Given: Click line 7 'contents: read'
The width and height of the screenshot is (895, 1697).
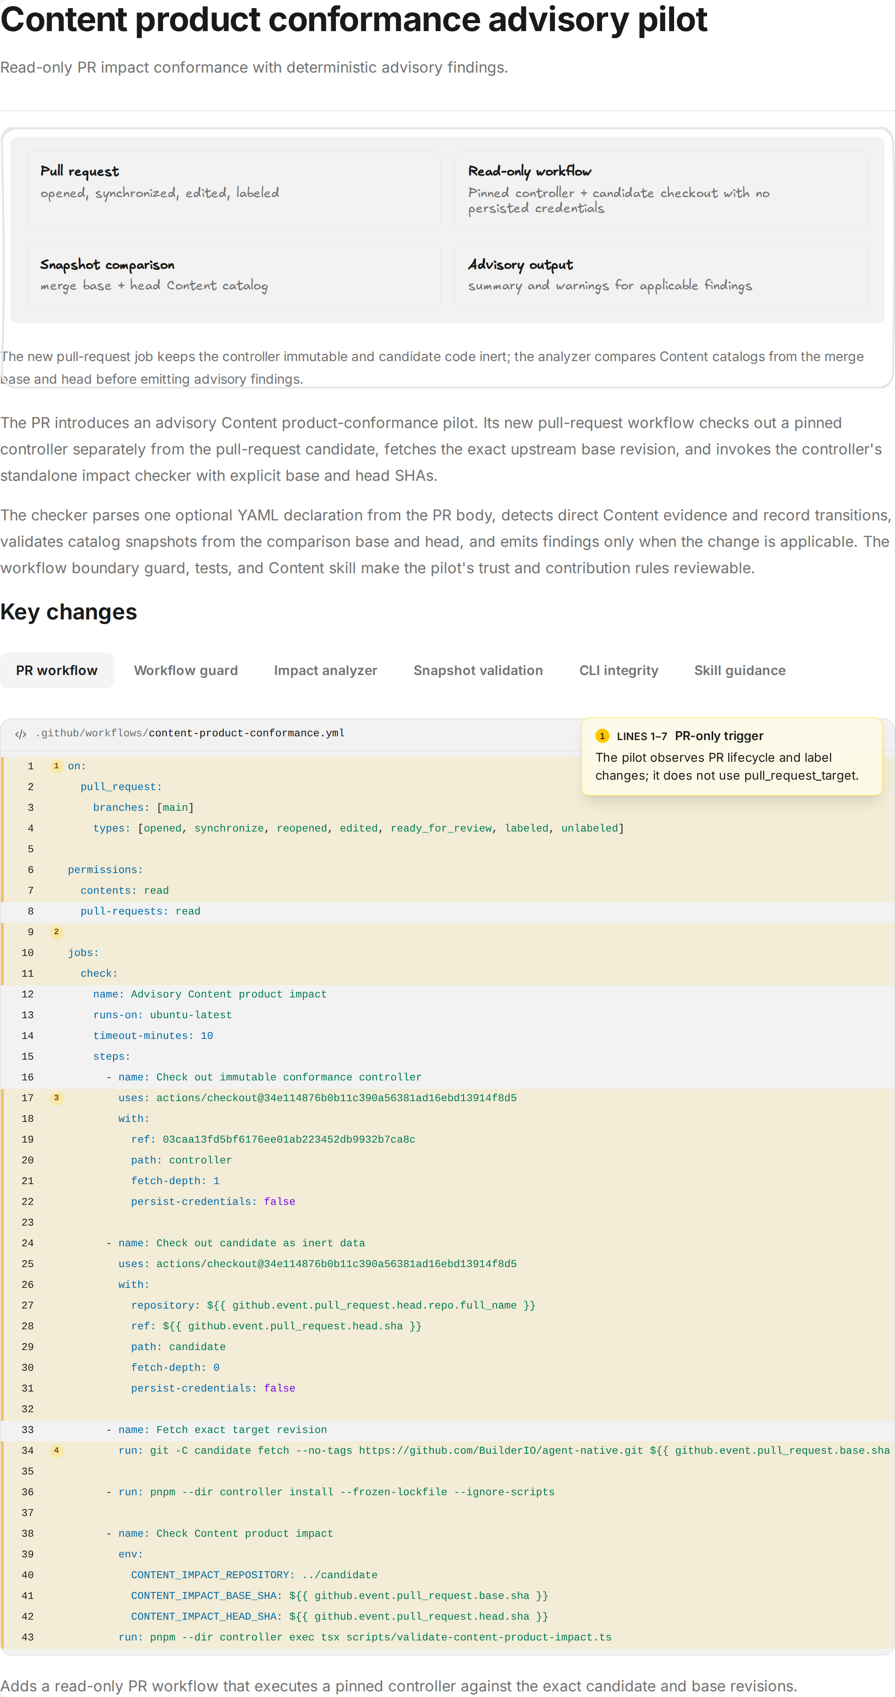Looking at the screenshot, I should (124, 890).
